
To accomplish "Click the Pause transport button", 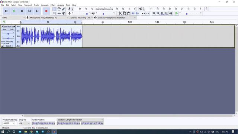I will pyautogui.click(x=6, y=11).
